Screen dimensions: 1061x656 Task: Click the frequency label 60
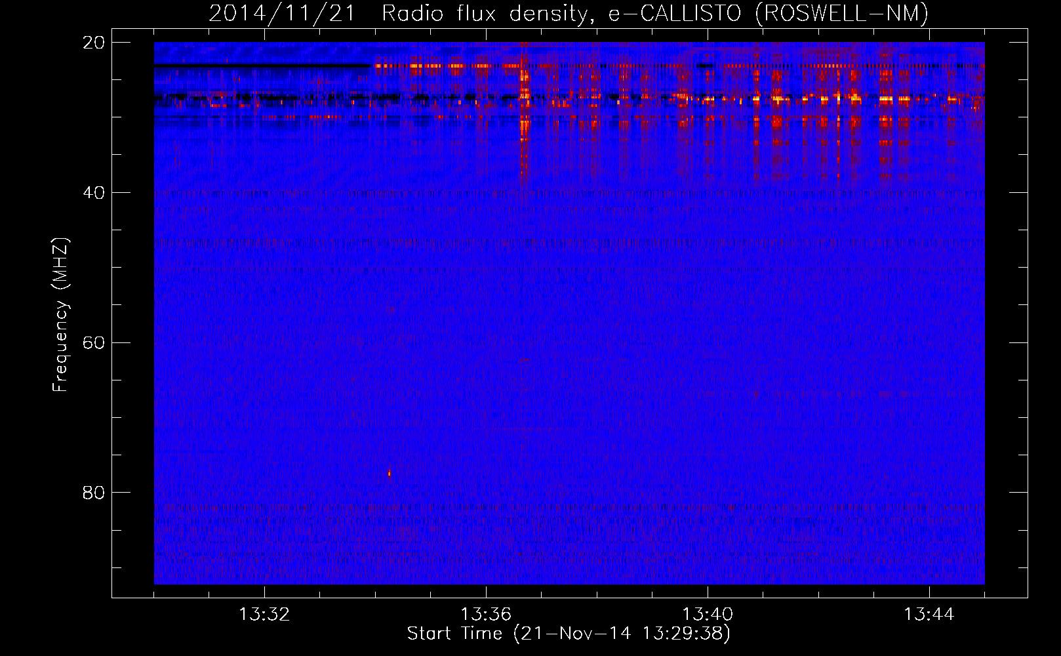94,343
